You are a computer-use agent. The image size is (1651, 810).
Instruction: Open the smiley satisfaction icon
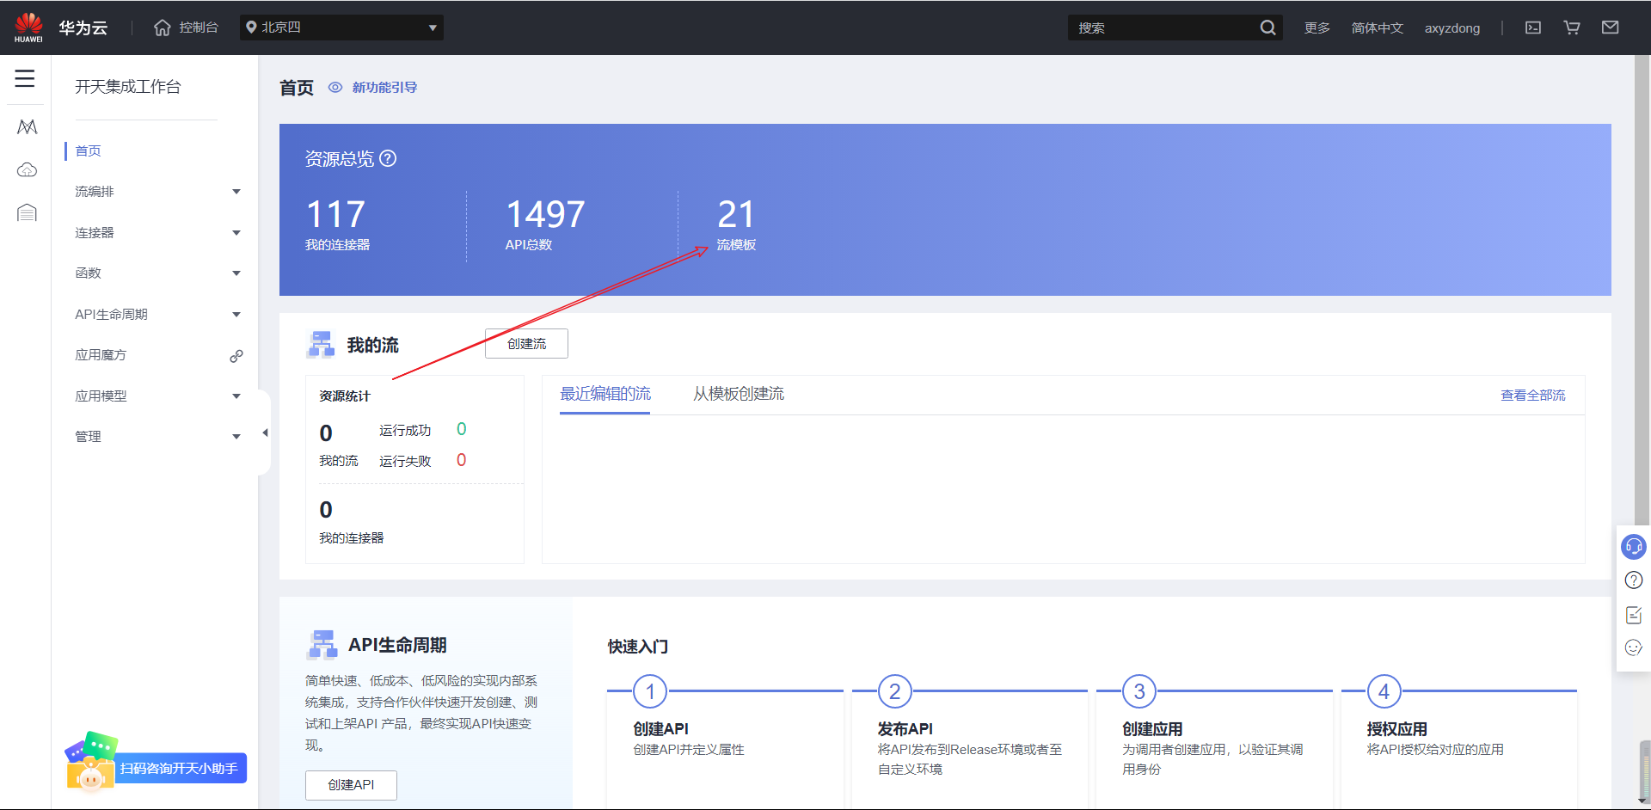click(x=1634, y=647)
